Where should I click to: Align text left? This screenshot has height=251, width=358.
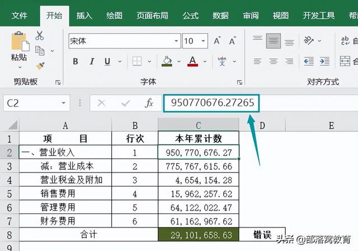[x=257, y=61]
